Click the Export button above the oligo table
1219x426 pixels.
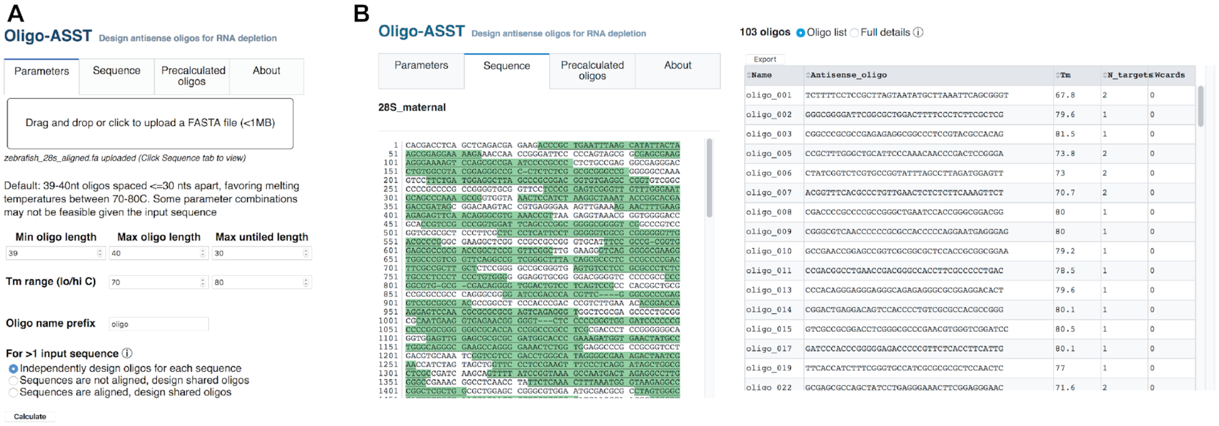click(765, 59)
